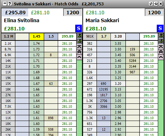Click the blue S button for Maria Sakkari
Viewport: 165px width, 136px height.
(160, 28)
